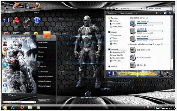177x111 pixels.
Task: Click the New Volume (C:) capacity bar
Action: pos(150,24)
